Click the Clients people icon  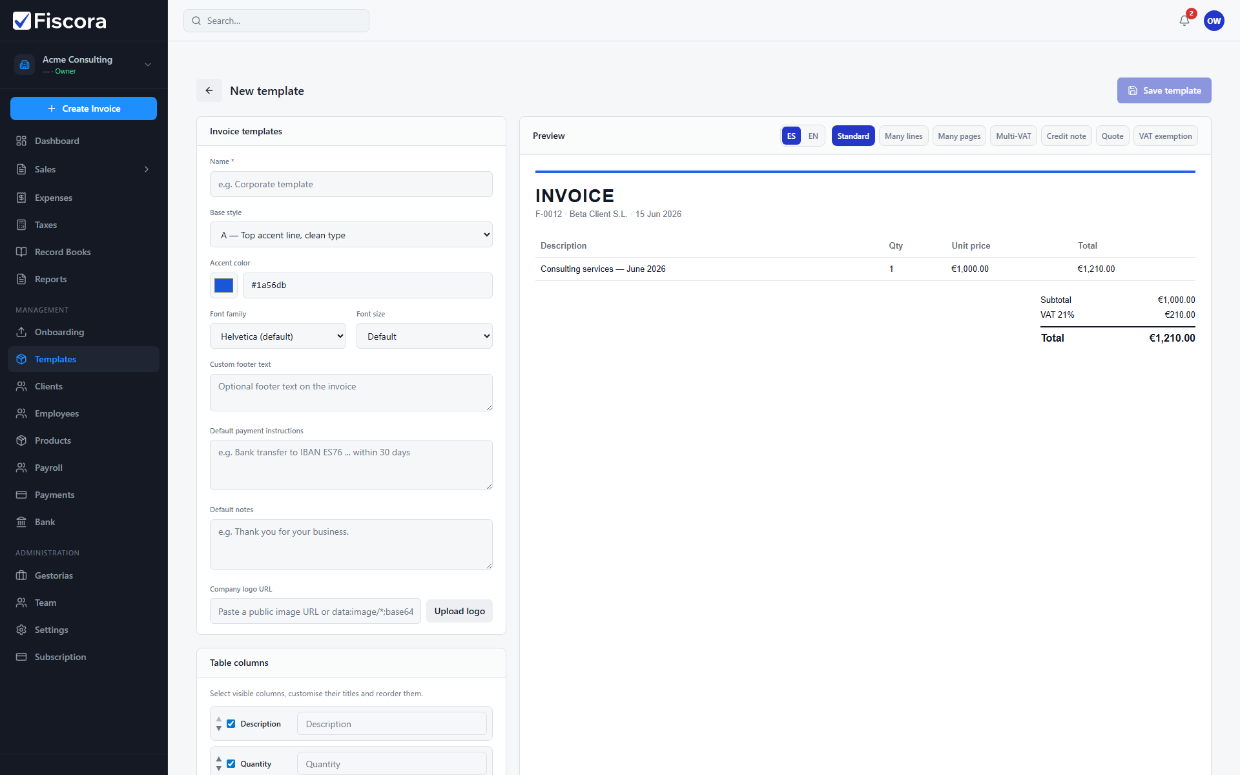(x=21, y=386)
